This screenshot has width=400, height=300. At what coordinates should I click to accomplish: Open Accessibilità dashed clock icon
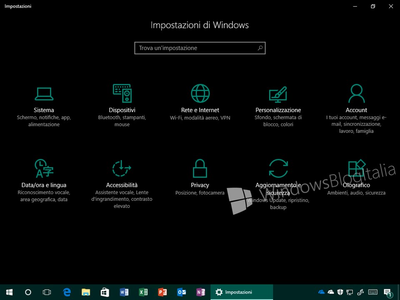(x=122, y=168)
